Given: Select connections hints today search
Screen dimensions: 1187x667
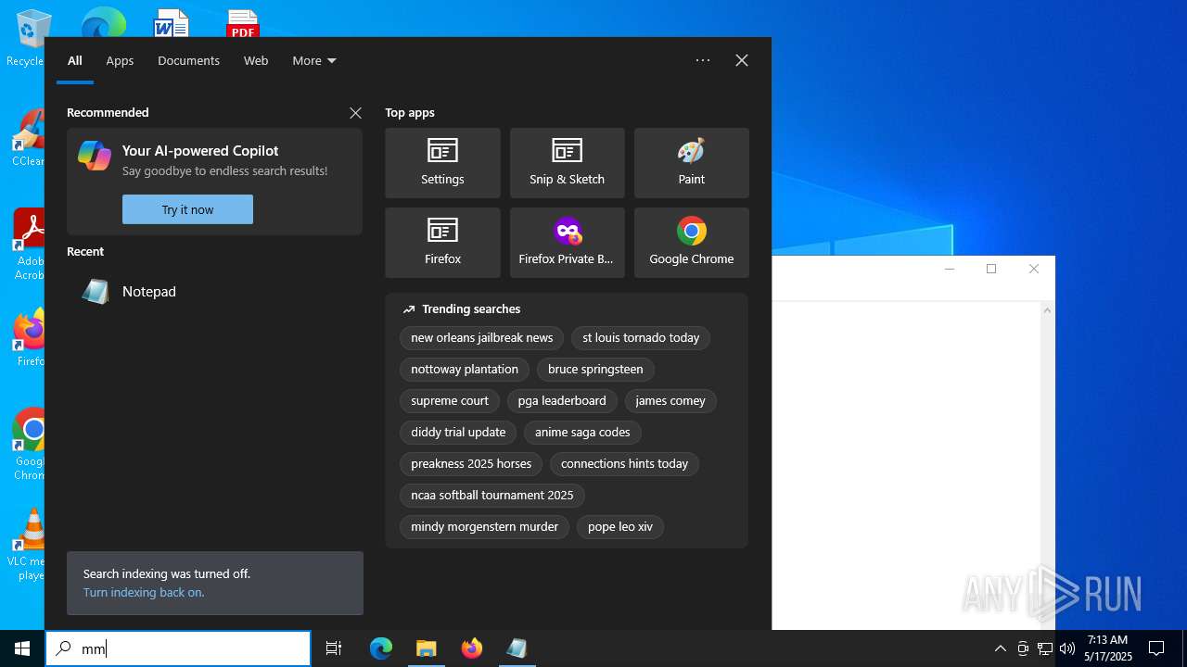Looking at the screenshot, I should click(x=624, y=464).
